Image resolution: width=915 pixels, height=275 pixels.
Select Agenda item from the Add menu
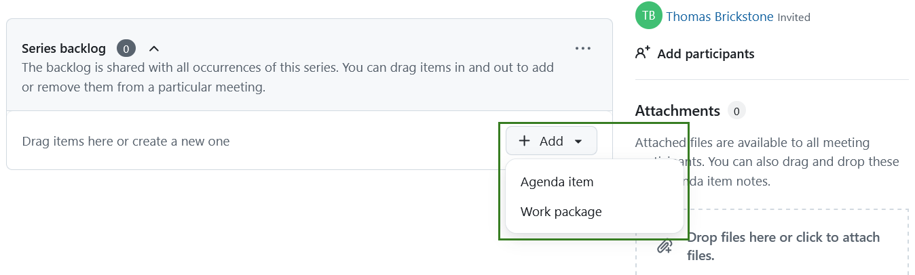(557, 182)
